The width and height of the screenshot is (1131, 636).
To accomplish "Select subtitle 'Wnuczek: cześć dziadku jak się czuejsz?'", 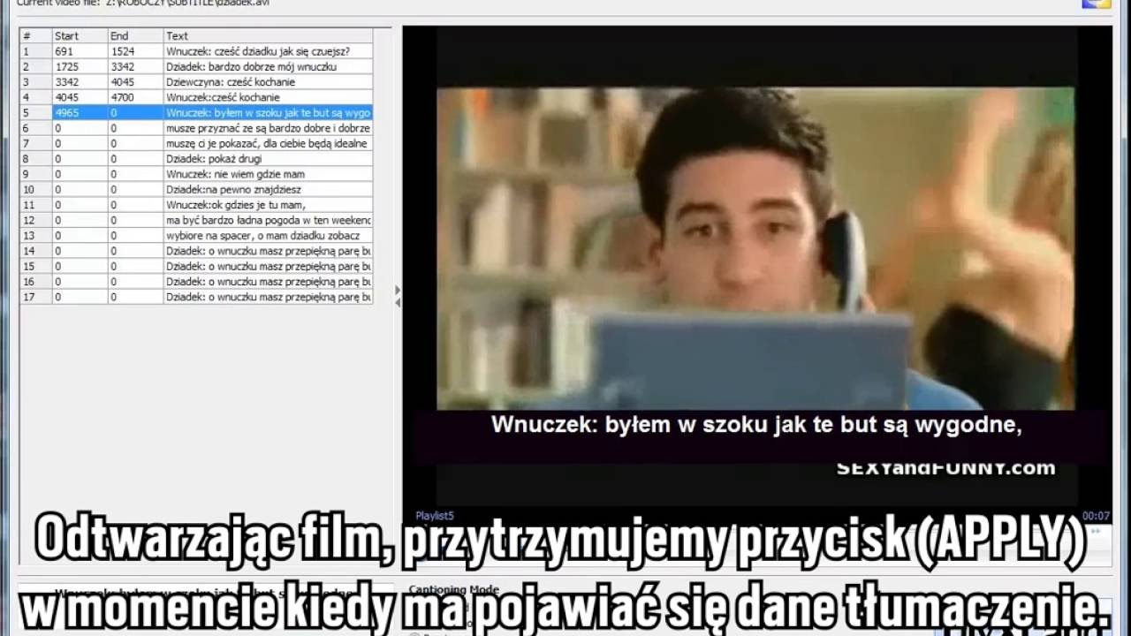I will point(257,51).
